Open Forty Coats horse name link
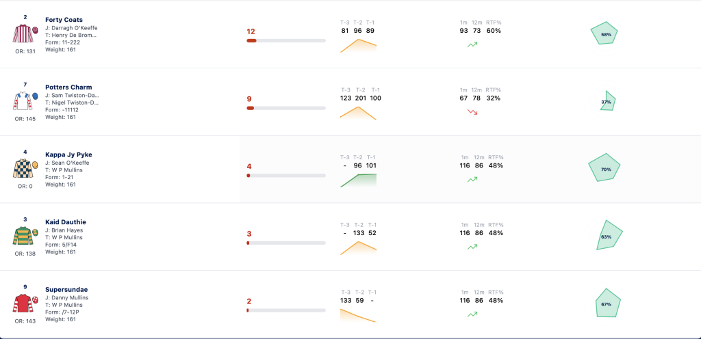 (64, 20)
